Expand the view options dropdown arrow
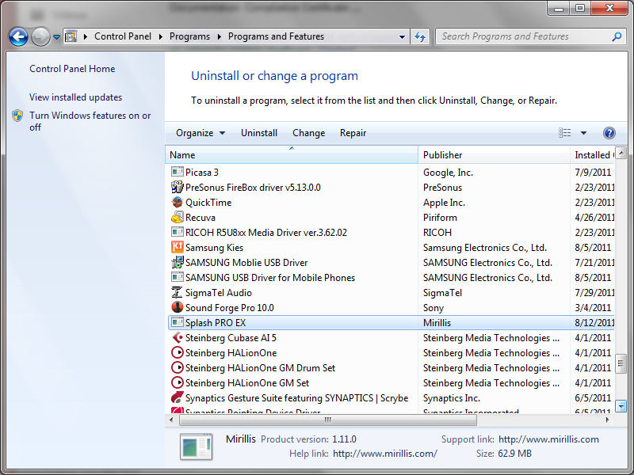The height and width of the screenshot is (475, 634). 583,133
